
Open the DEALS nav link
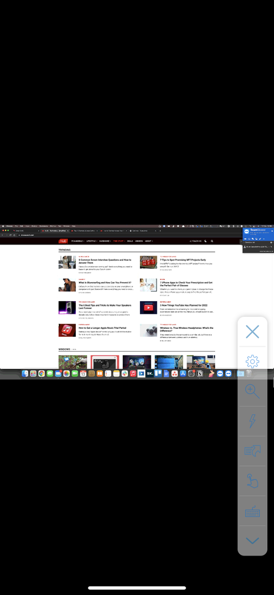tap(130, 241)
